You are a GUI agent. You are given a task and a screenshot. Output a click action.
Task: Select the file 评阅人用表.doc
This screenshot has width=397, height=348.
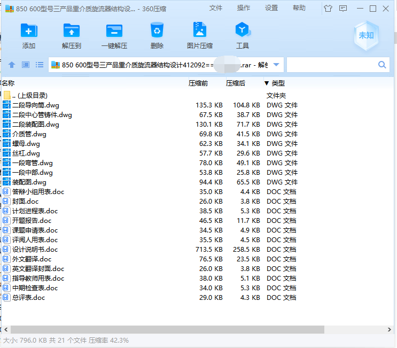(35, 240)
